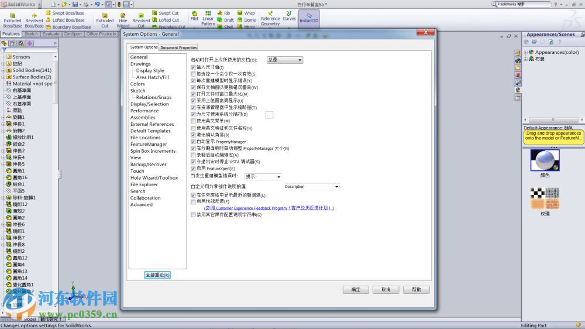Select Colors in options list

click(137, 84)
